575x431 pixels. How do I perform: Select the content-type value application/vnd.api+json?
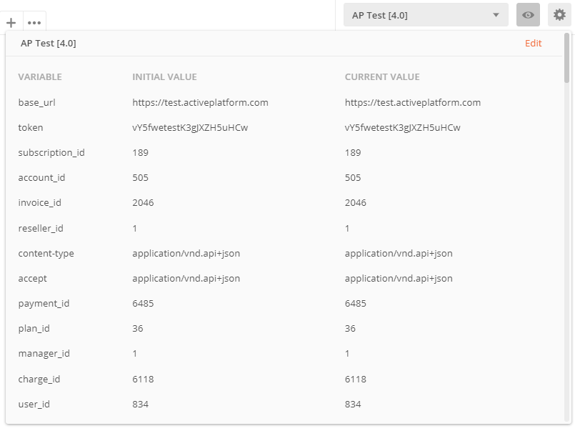(x=186, y=253)
